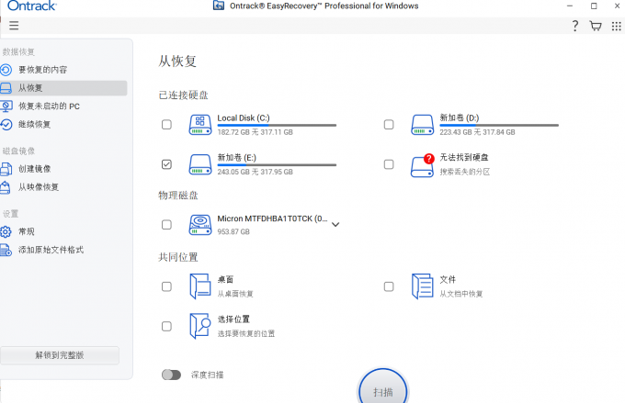Check the Local Disk (C:) checkbox
This screenshot has height=403, width=625.
coord(166,125)
